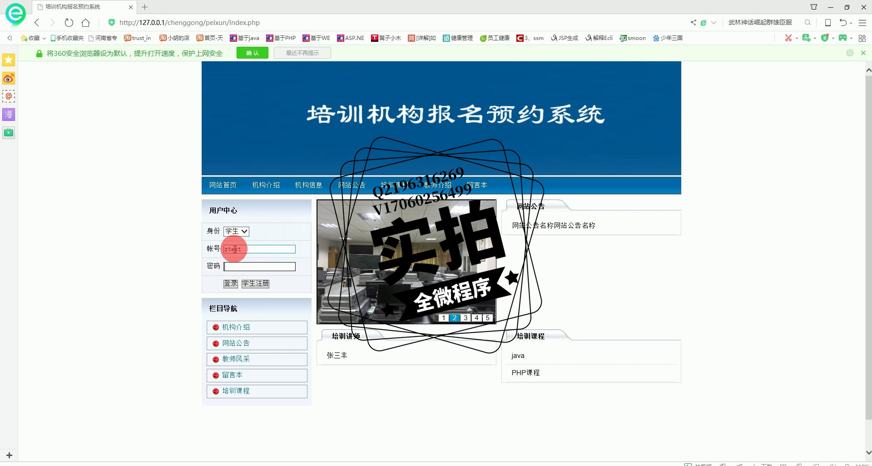The image size is (872, 466).
Task: Open the 身份 identity dropdown
Action: (x=236, y=231)
